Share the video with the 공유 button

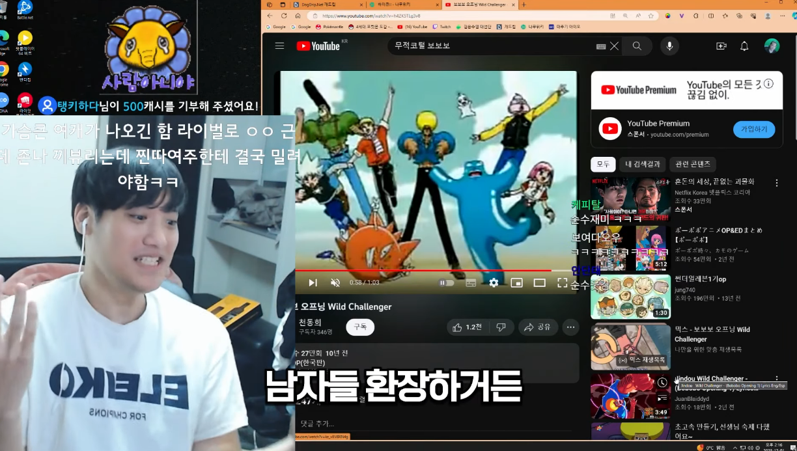pyautogui.click(x=538, y=327)
